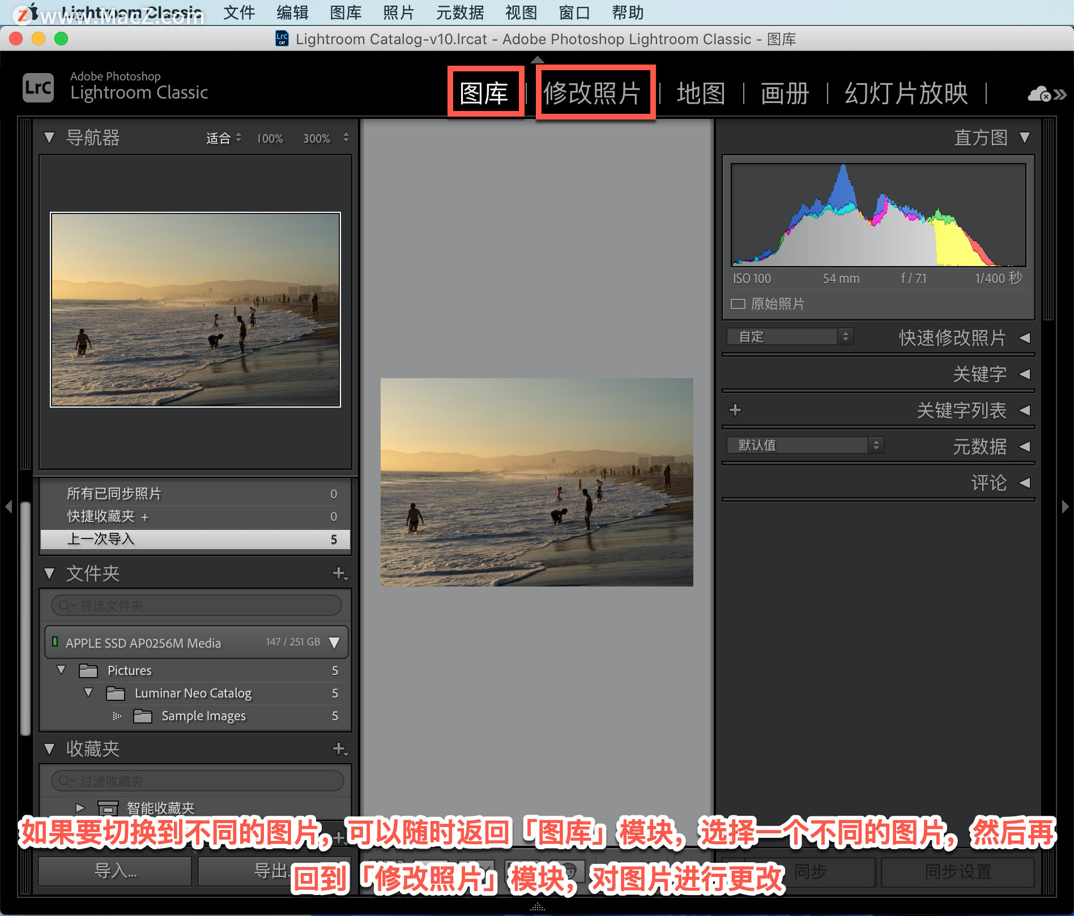Click the 导入 Import button
Image resolution: width=1074 pixels, height=916 pixels.
(115, 871)
